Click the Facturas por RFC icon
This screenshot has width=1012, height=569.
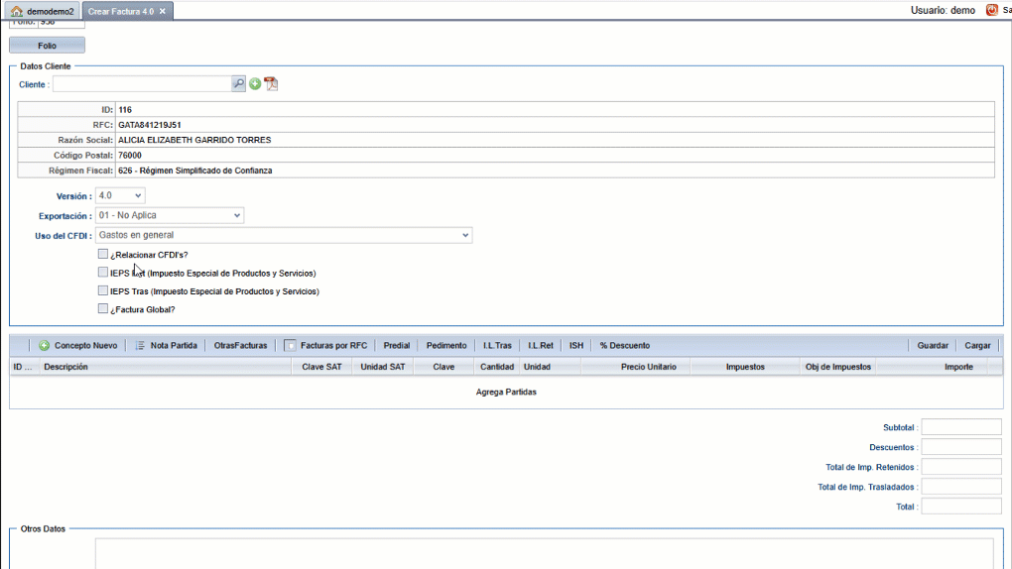click(x=291, y=346)
